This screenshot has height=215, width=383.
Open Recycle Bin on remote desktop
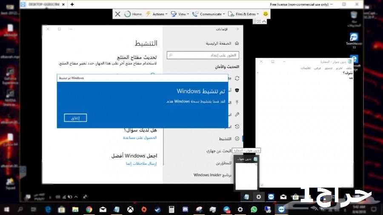pos(354,19)
